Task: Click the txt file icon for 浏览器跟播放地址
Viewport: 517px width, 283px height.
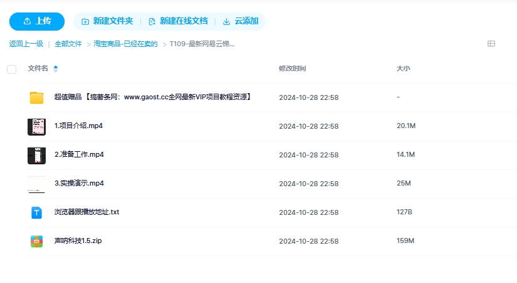Action: 36,213
